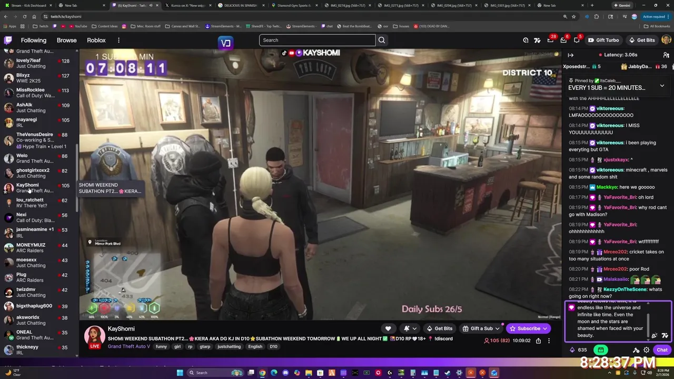Screen dimensions: 674x379
Task: Open the Roblox nav item
Action: click(96, 40)
